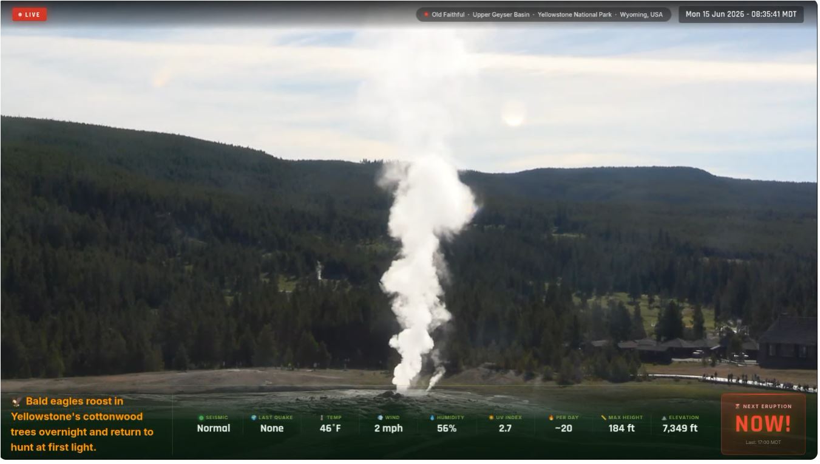Click the Per Day flame icon

click(x=551, y=418)
